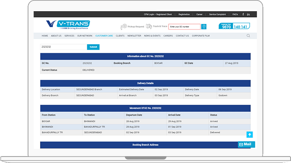Select the Delivered status in the movement table
This screenshot has height=163, width=291.
215,133
